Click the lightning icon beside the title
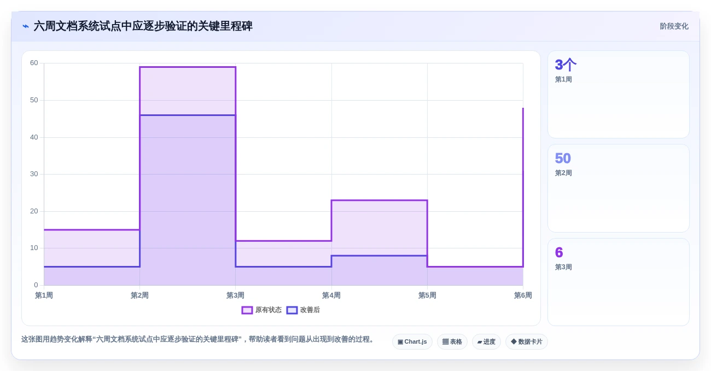The width and height of the screenshot is (711, 371). [26, 26]
